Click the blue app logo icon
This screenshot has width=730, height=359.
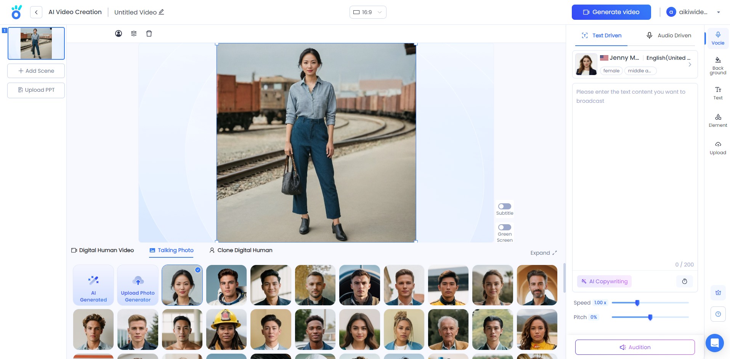(x=16, y=12)
